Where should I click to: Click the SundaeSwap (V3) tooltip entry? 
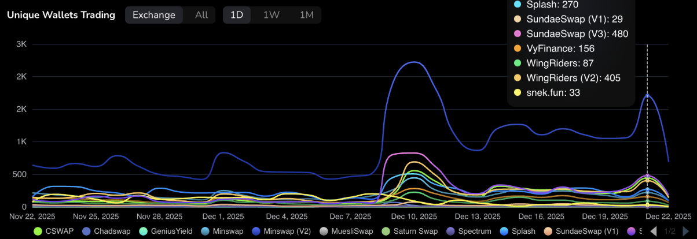(567, 34)
